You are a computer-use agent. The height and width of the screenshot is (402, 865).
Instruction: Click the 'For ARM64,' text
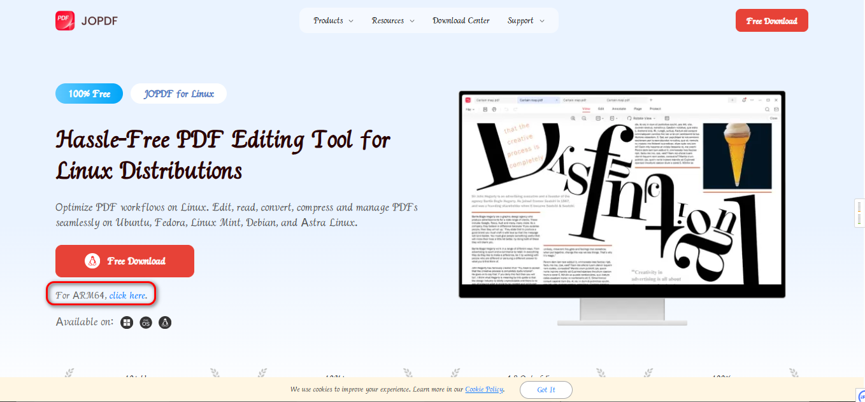(x=81, y=295)
